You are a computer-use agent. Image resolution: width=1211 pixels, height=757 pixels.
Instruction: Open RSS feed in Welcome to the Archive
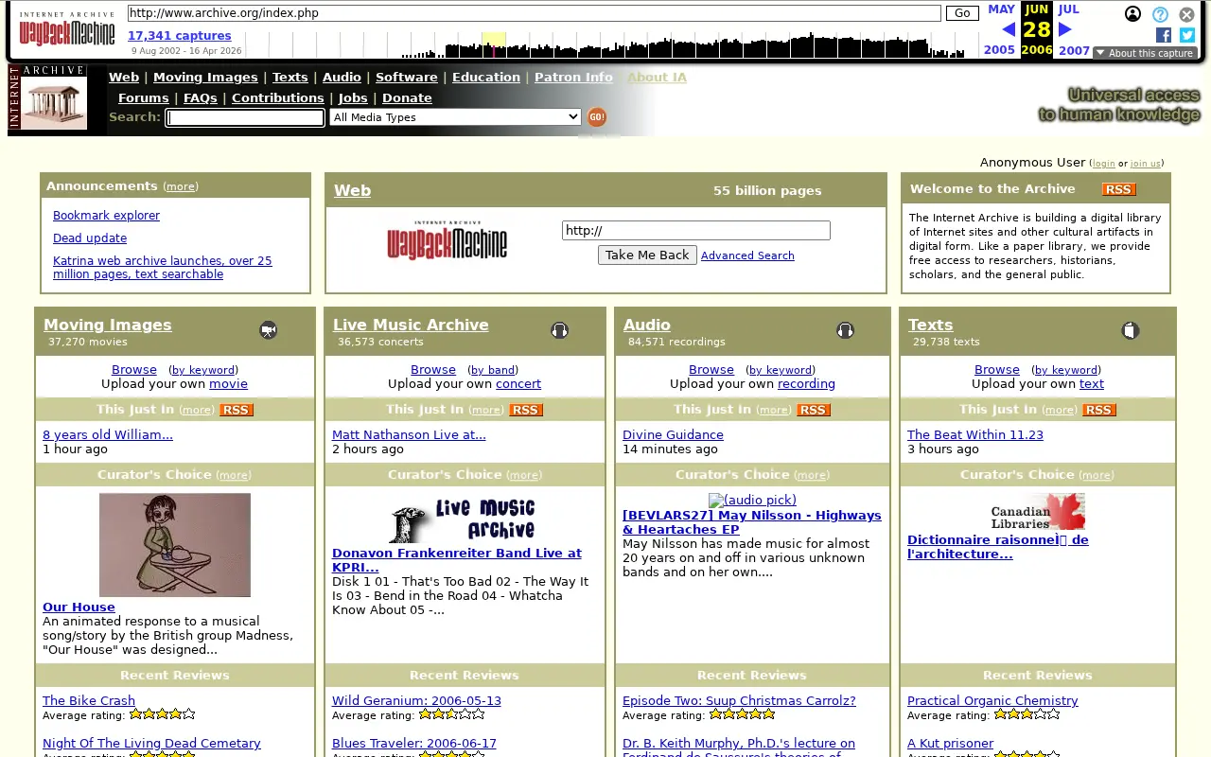1119,189
